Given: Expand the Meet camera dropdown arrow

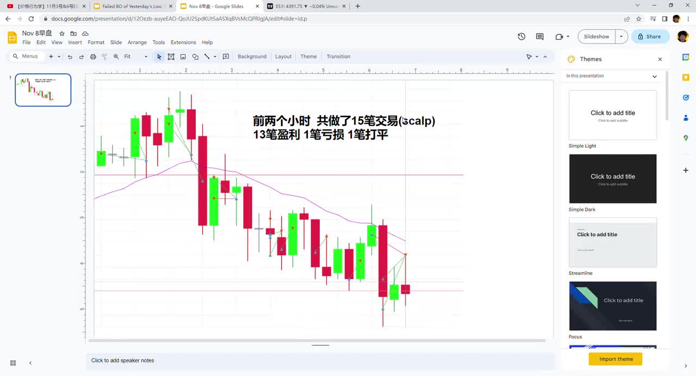Looking at the screenshot, I should (568, 36).
